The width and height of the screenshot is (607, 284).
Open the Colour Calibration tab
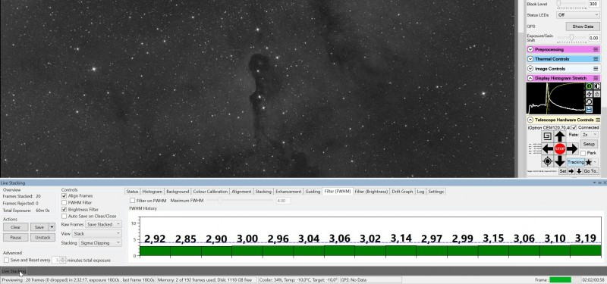tap(210, 192)
